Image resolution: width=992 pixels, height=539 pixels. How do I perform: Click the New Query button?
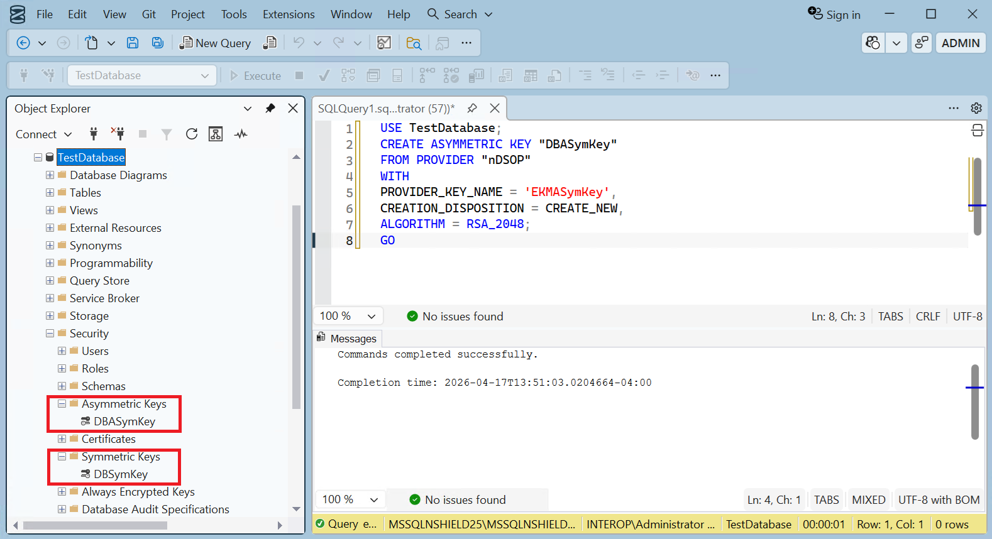[x=215, y=43]
